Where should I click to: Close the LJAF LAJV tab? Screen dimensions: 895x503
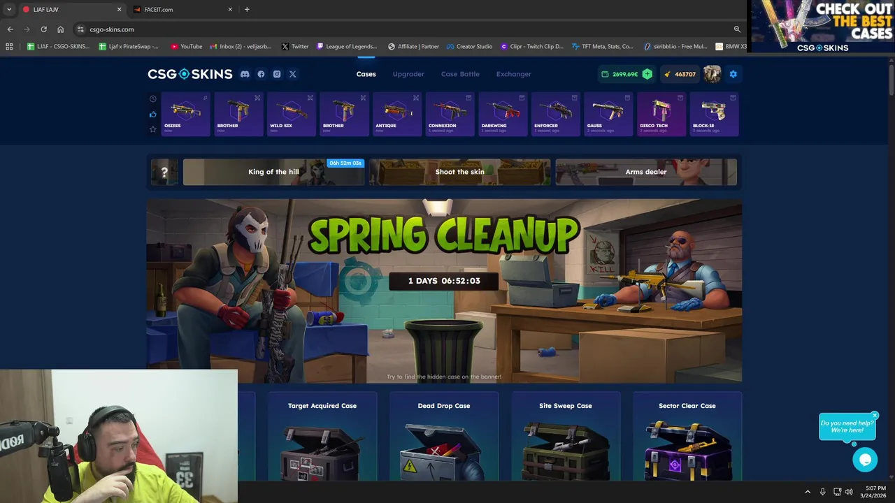(119, 10)
